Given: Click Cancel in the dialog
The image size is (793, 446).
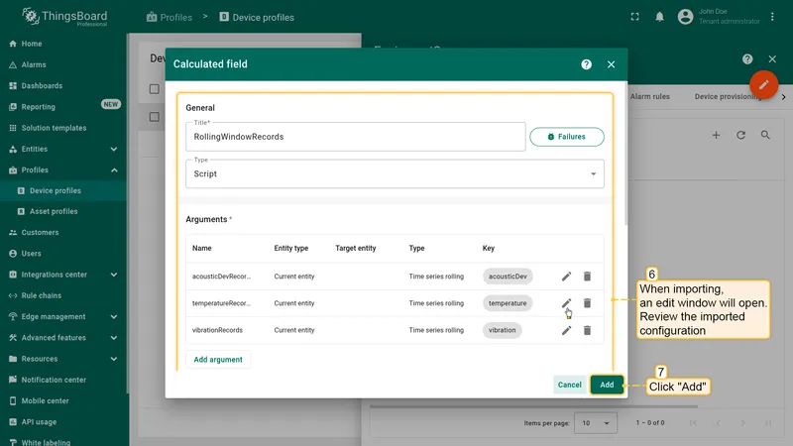Looking at the screenshot, I should tap(569, 385).
